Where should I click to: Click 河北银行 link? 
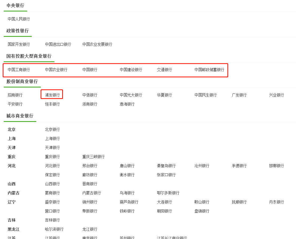[x=52, y=166]
